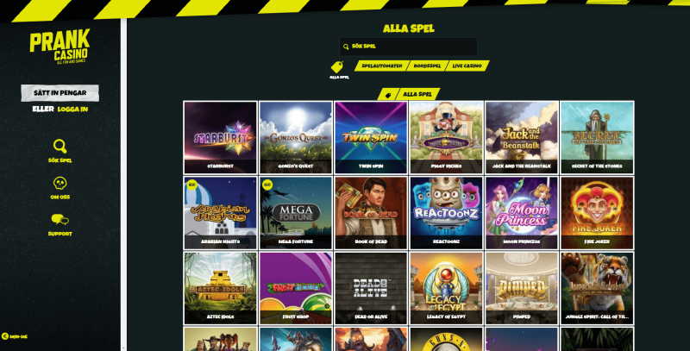690x351 pixels.
Task: Open Support chat bubbles icon
Action: [60, 220]
